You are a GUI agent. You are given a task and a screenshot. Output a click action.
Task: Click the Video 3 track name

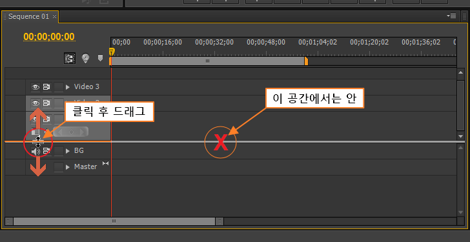pyautogui.click(x=87, y=86)
